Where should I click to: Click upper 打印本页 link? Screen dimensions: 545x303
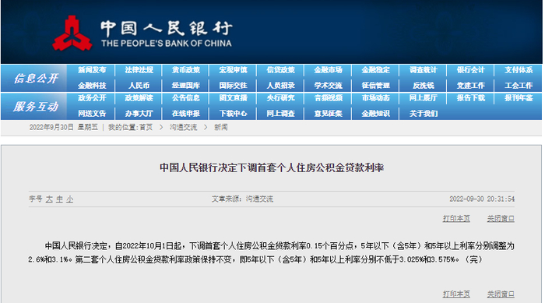[x=456, y=218]
